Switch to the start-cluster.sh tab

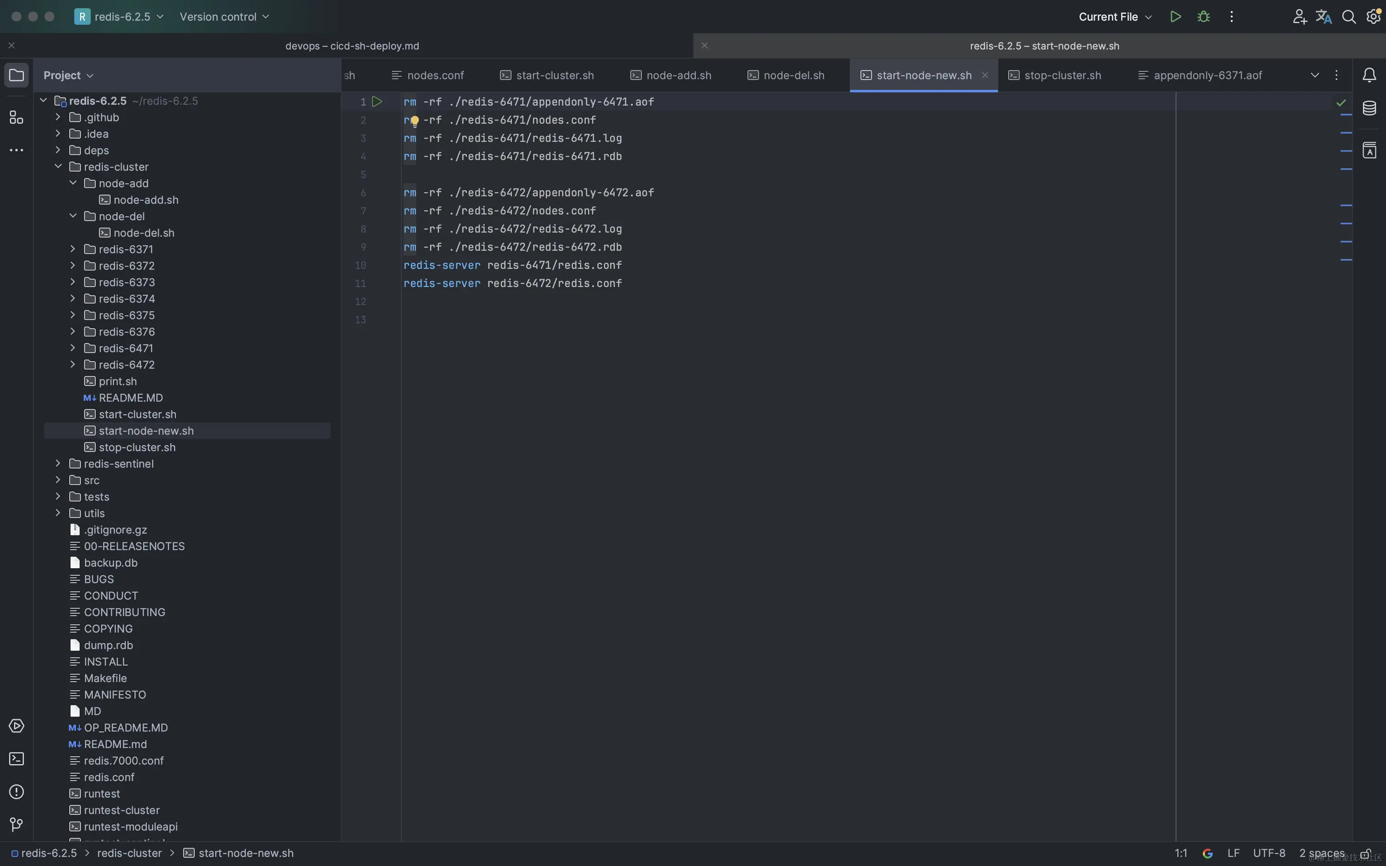pyautogui.click(x=547, y=75)
